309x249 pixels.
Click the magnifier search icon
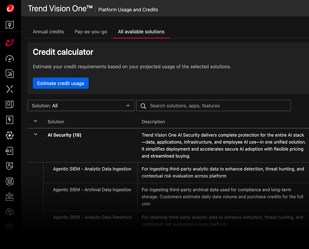pos(143,106)
